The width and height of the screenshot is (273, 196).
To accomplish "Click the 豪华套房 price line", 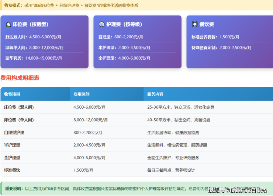I will click(33, 58).
